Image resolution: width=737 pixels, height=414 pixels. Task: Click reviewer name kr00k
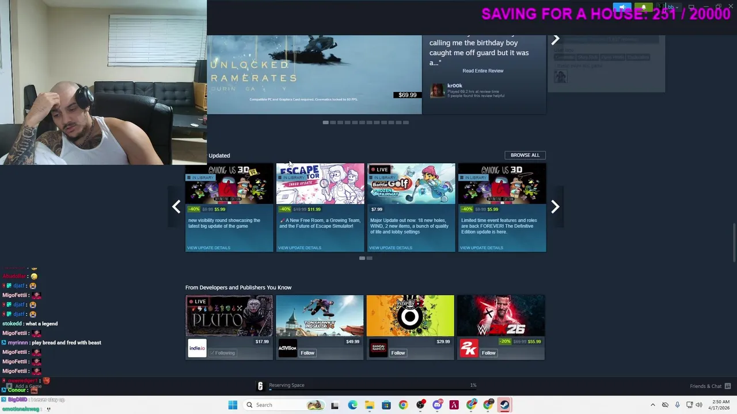455,86
